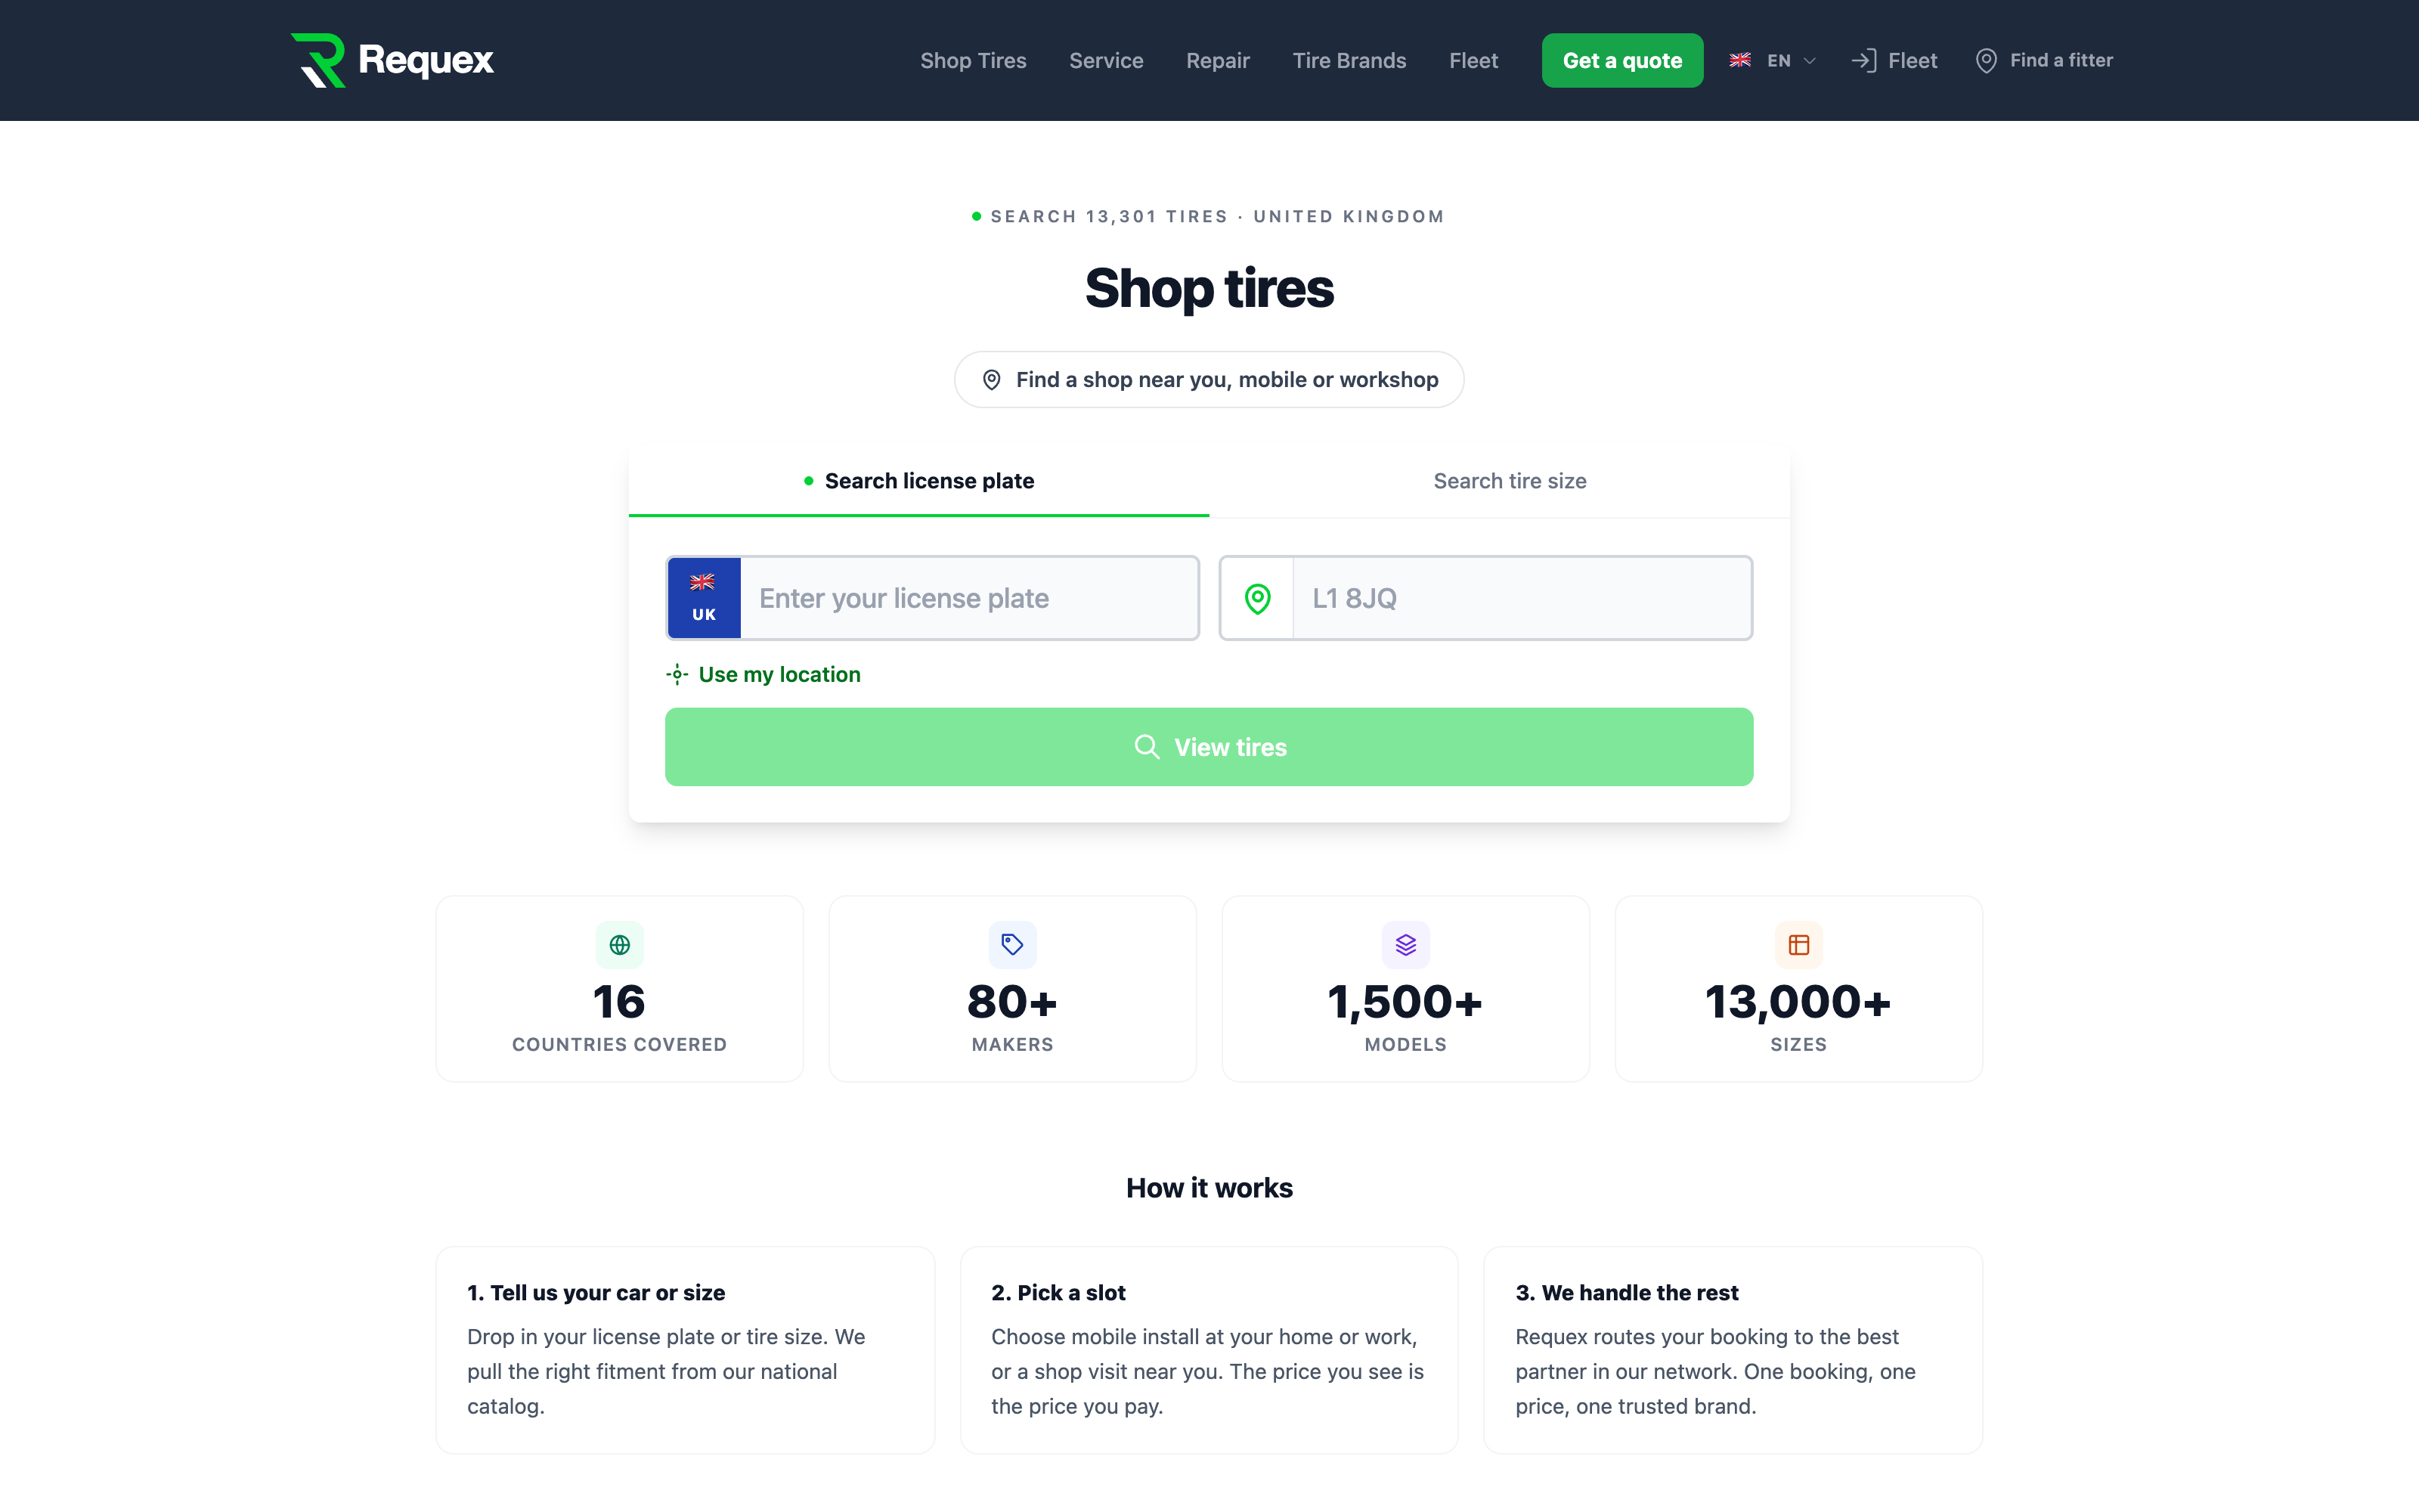Click the UK plate country badge

tap(704, 598)
